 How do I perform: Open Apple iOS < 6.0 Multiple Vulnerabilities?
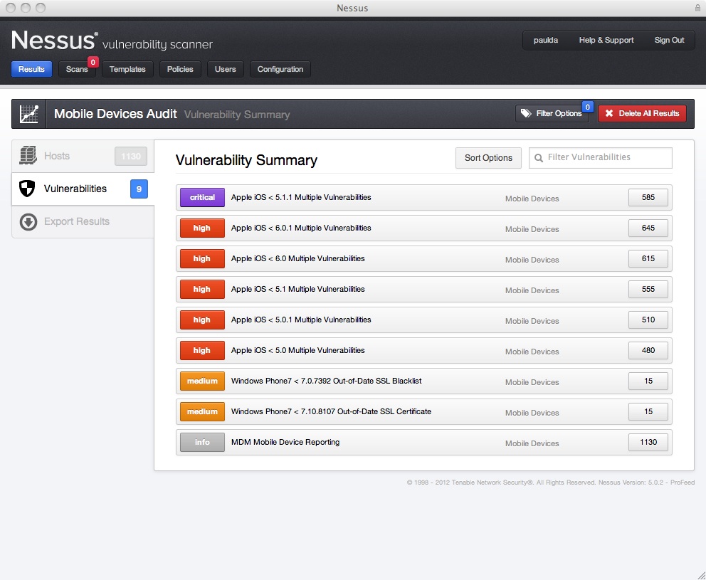[x=423, y=258]
